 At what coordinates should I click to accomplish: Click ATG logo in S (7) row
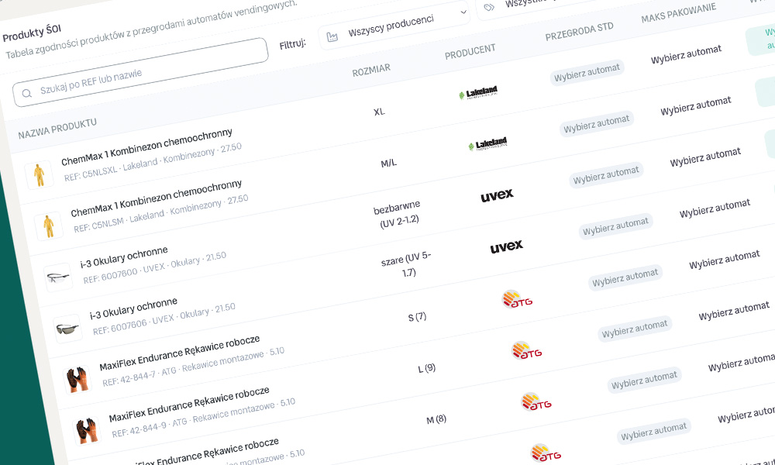[516, 299]
